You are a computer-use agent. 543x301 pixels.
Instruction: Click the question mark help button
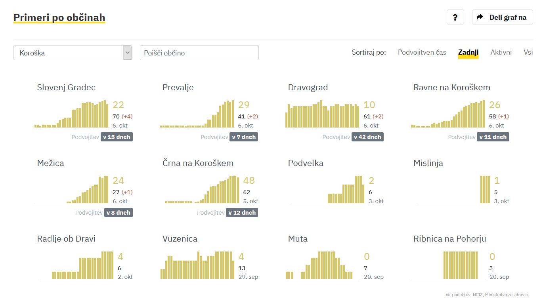[455, 17]
